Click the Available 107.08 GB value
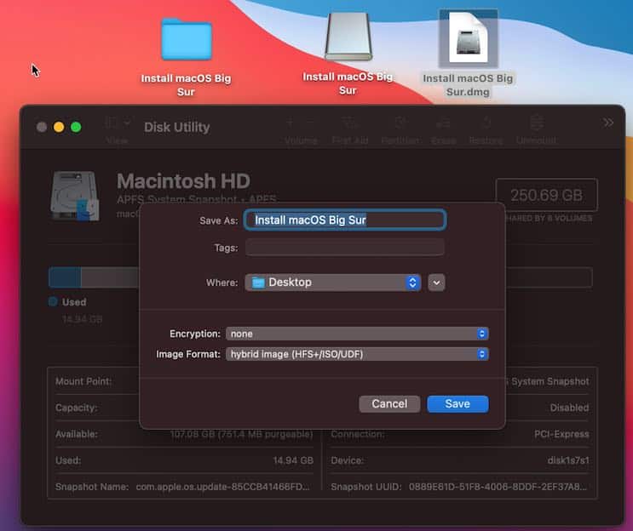Viewport: 633px width, 531px height. 241,434
